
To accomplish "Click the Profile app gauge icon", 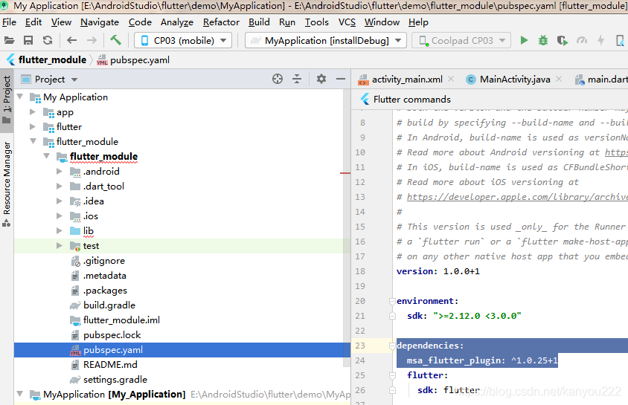I will point(582,40).
